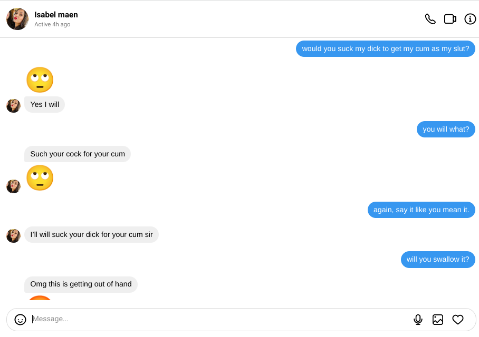Click the "again, say it like you mean it." bubble
479x337 pixels.
421,210
